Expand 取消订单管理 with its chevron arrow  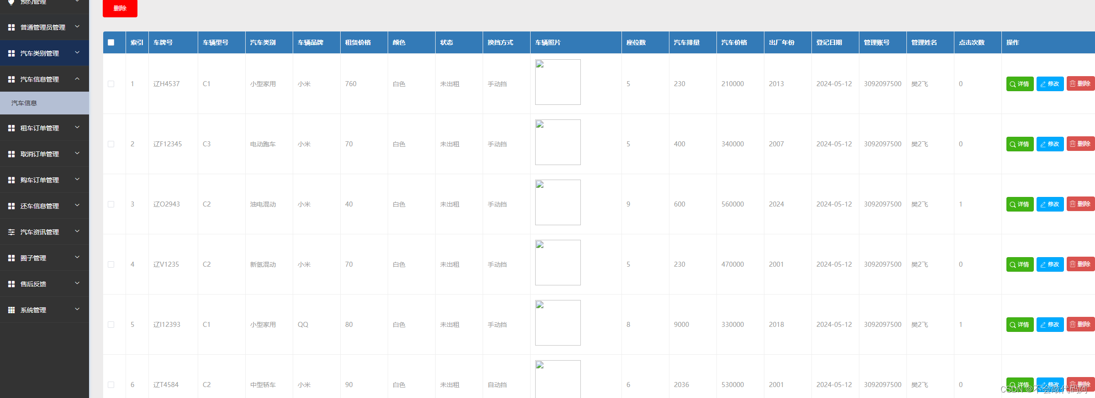tap(77, 153)
